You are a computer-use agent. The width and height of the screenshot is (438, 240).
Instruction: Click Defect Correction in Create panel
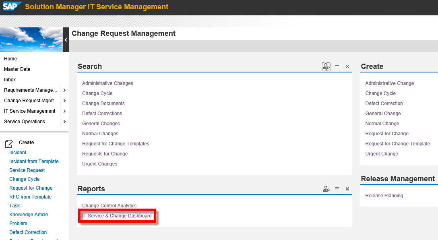[384, 103]
